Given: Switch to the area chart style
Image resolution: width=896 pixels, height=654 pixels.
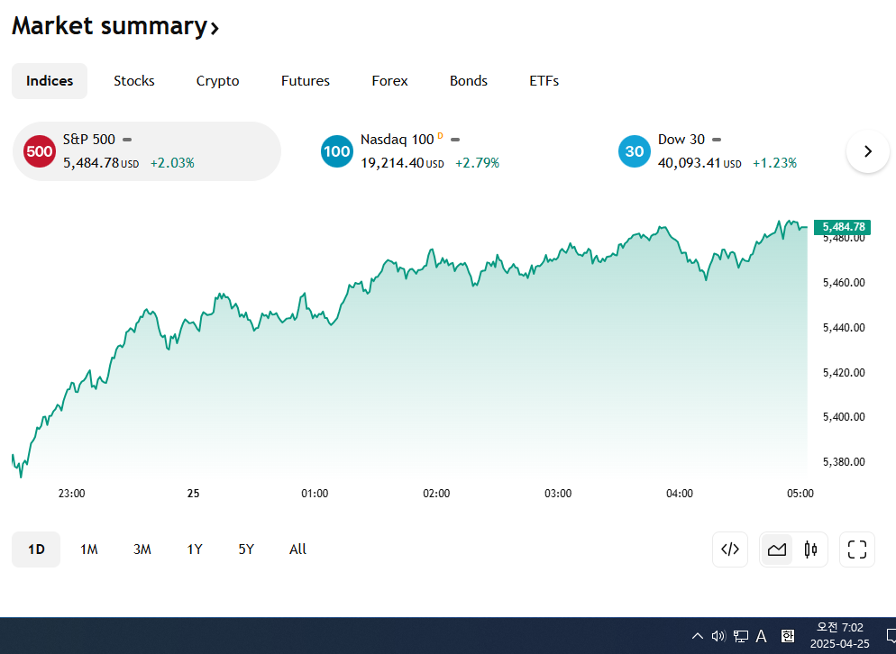Looking at the screenshot, I should [x=777, y=550].
